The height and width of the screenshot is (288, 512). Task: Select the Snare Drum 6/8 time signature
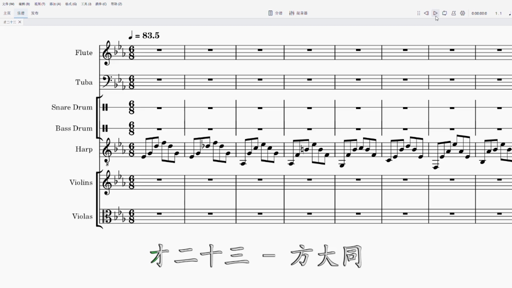(131, 107)
